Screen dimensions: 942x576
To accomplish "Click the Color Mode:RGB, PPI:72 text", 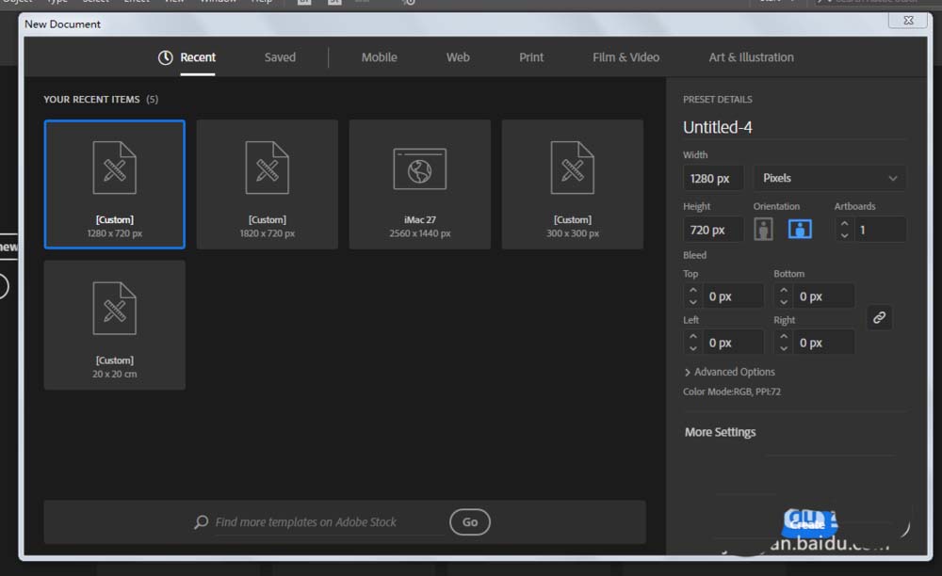I will 732,392.
